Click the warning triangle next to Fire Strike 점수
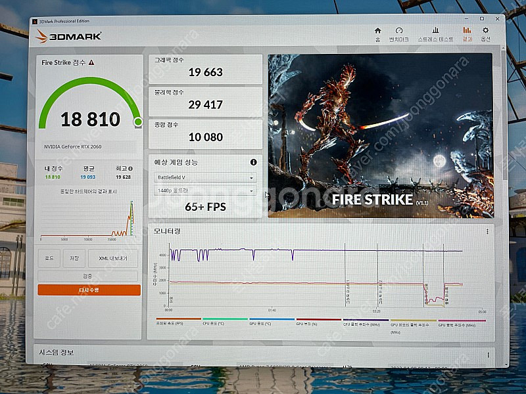The image size is (526, 394). [91, 62]
